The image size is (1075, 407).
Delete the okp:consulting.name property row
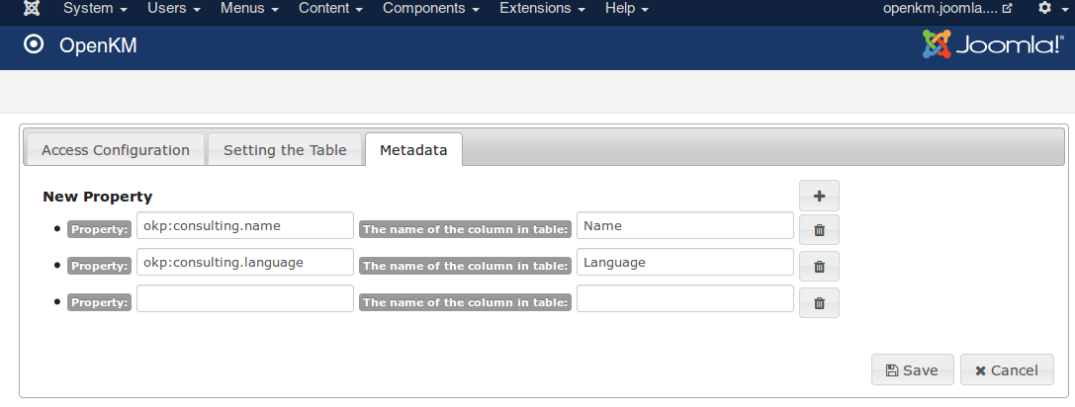point(819,229)
